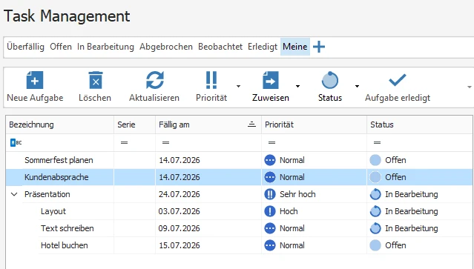Click status icon of Layout row

tap(375, 211)
